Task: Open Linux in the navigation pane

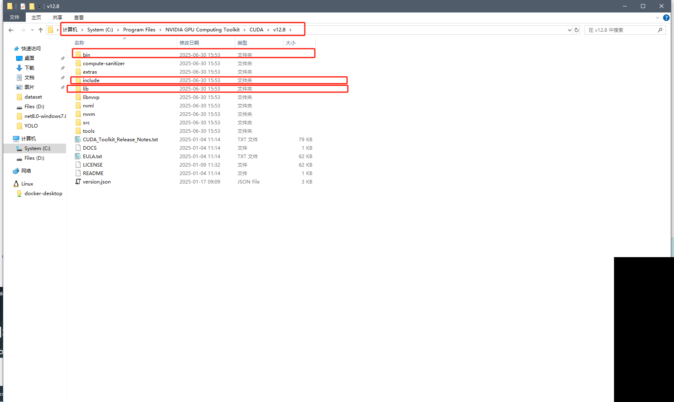Action: click(27, 183)
